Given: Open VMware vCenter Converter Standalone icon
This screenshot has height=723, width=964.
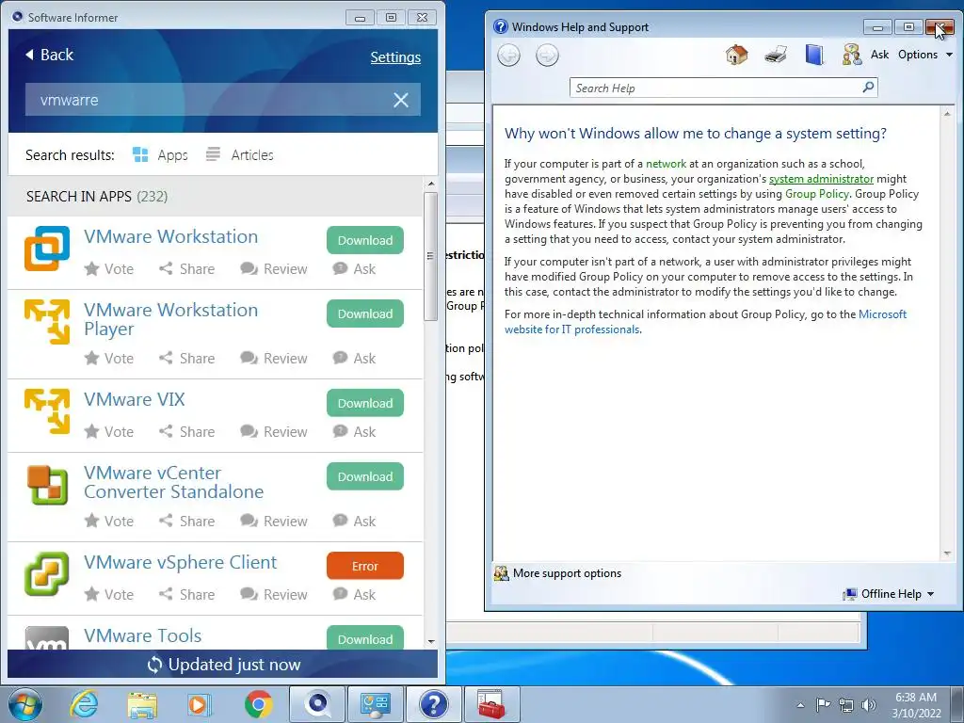Looking at the screenshot, I should point(47,485).
